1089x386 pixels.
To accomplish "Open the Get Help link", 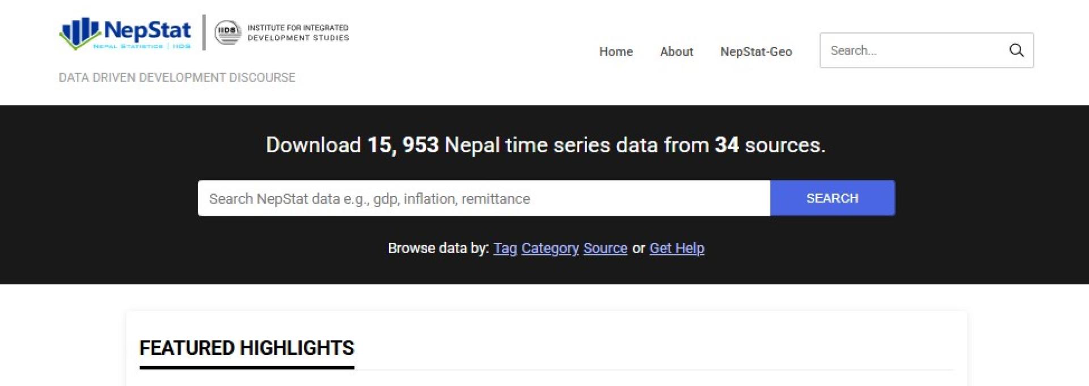I will (x=677, y=249).
